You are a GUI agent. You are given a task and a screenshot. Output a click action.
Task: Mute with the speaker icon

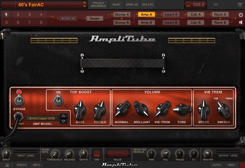click(241, 22)
